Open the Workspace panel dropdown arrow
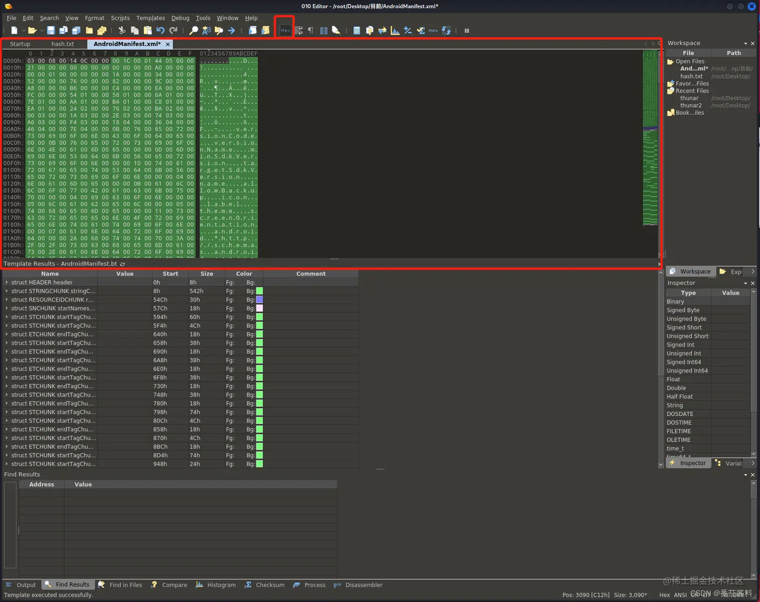 point(745,43)
